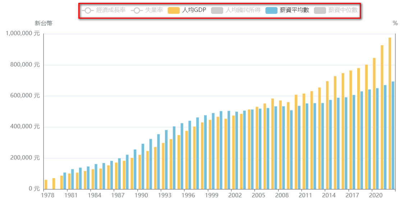Screen dimensions: 404x202
Task: Click the 1,000,000 元 axis label
Action: [x=23, y=33]
